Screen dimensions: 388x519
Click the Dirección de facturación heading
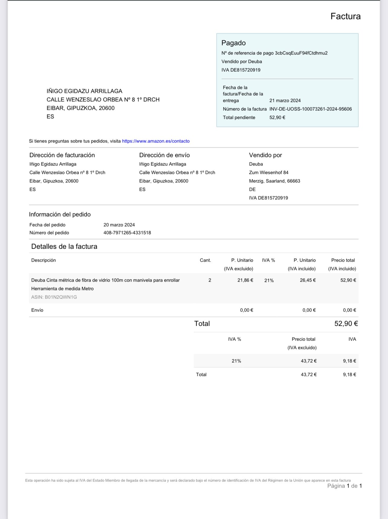[62, 155]
